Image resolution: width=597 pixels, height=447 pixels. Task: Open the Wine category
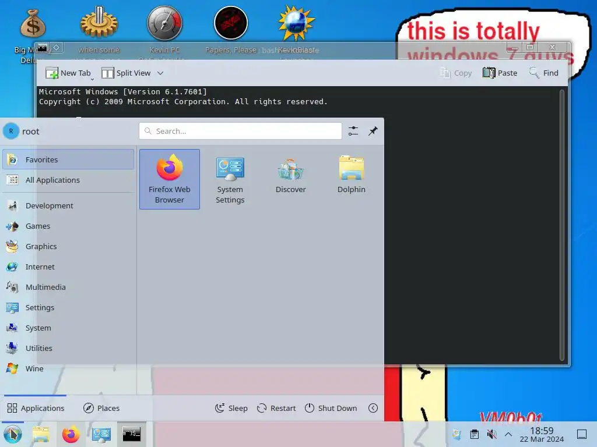(68, 368)
